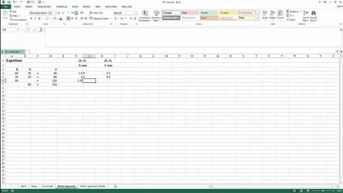
Task: Add a new sheet
Action: (115, 186)
